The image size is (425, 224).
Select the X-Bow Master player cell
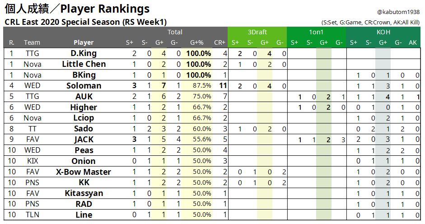84,172
